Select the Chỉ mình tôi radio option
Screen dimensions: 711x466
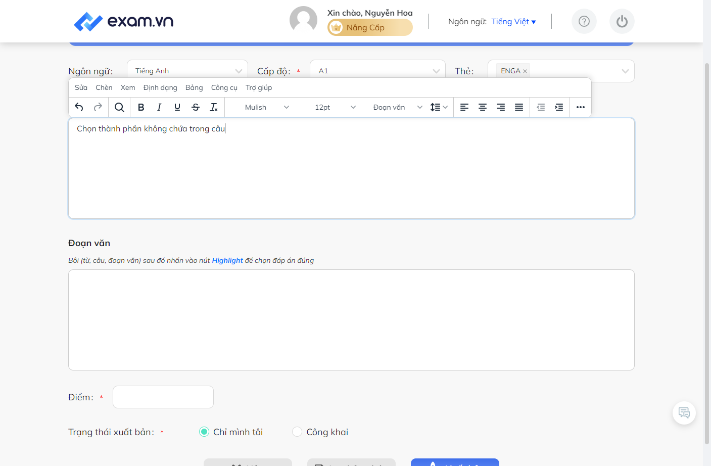point(204,432)
